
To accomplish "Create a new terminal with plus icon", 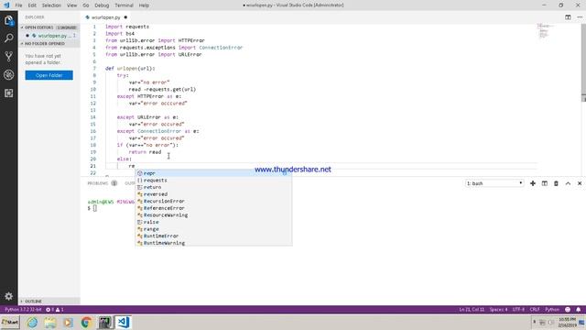I will (533, 183).
